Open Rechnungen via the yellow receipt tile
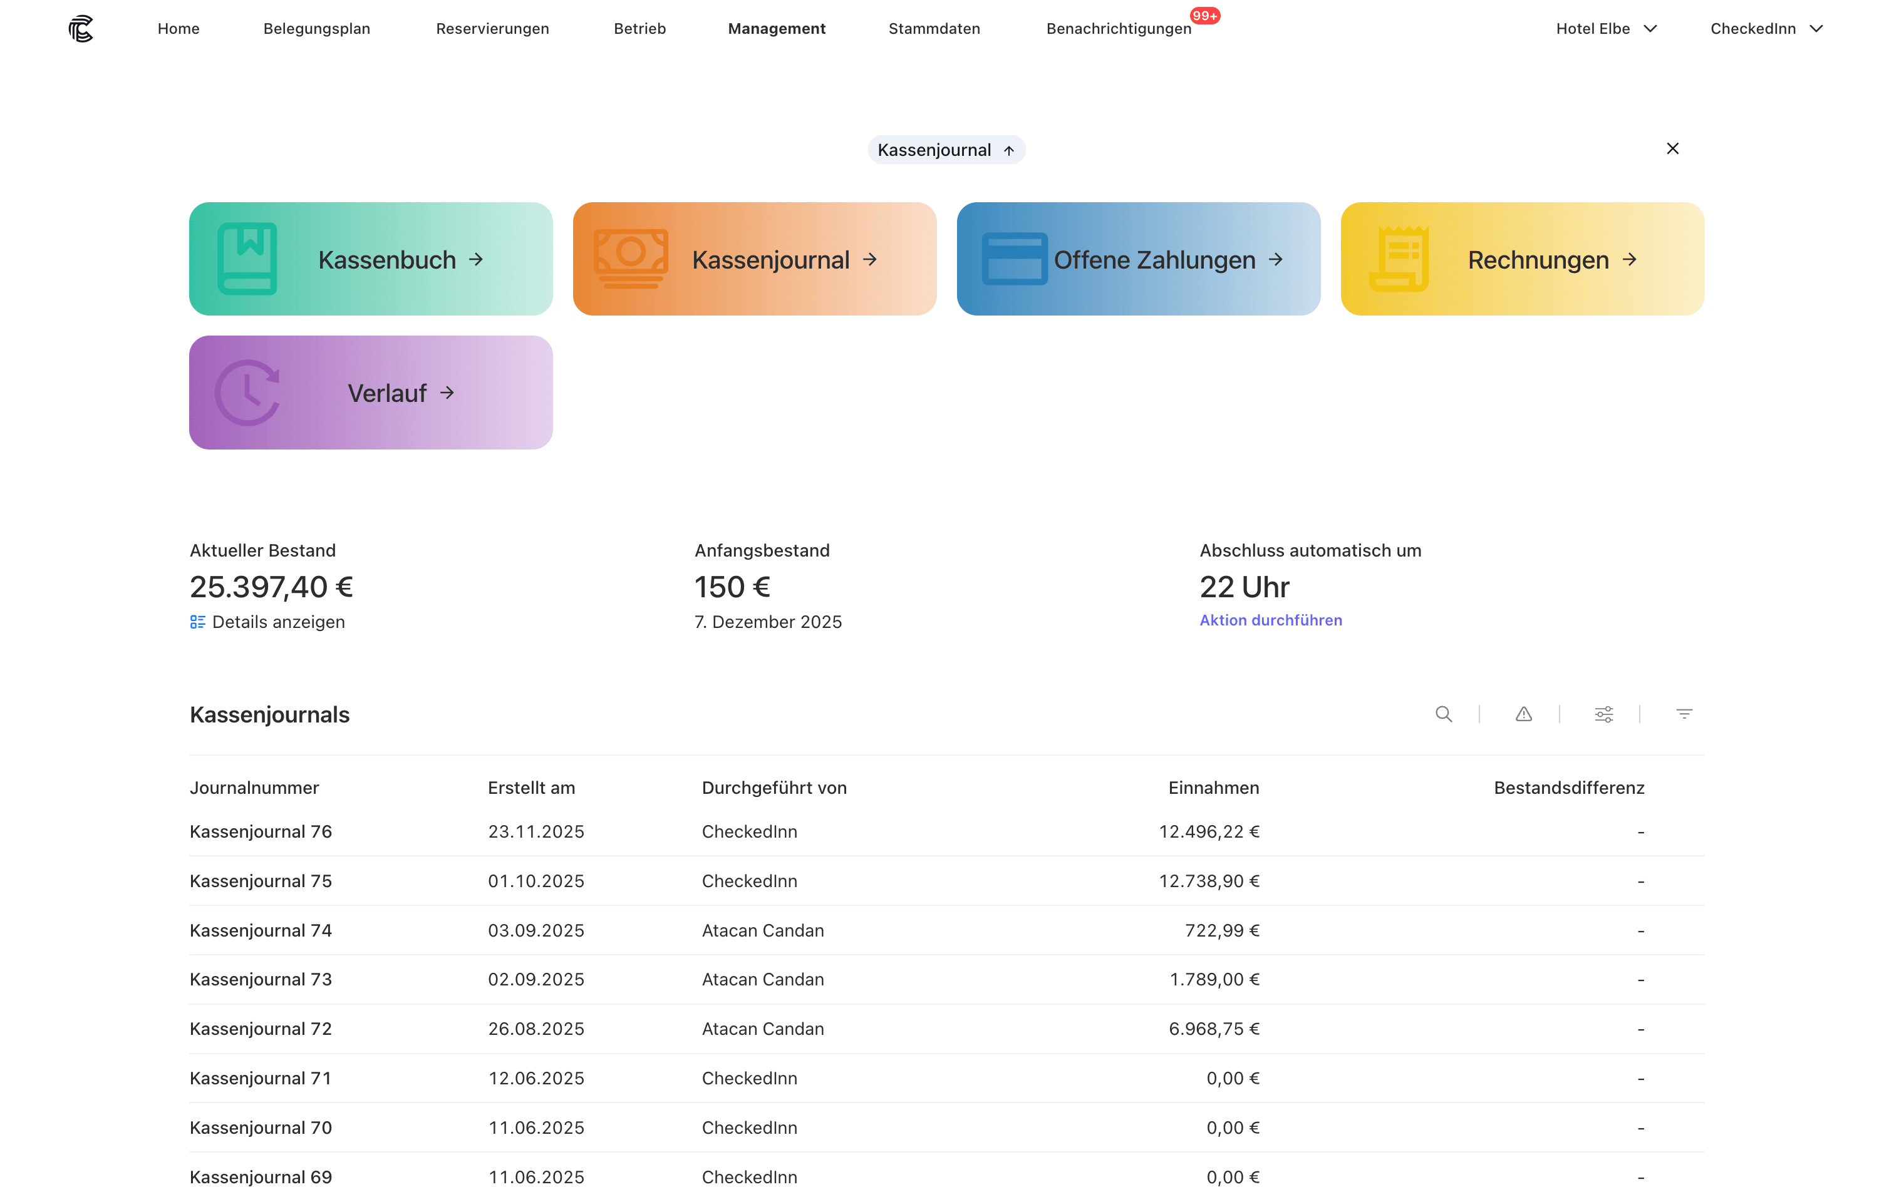Viewport: 1894px width, 1187px height. click(x=1521, y=259)
